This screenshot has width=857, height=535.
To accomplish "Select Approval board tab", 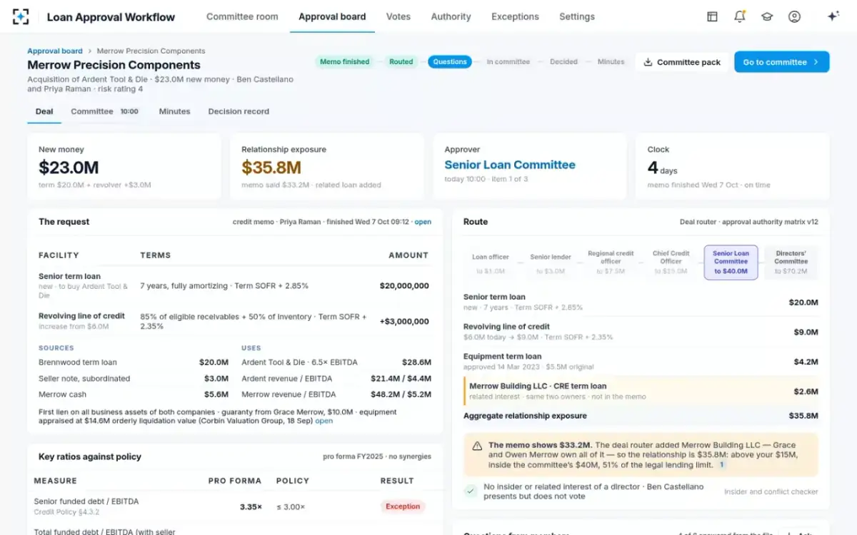I will click(x=332, y=16).
